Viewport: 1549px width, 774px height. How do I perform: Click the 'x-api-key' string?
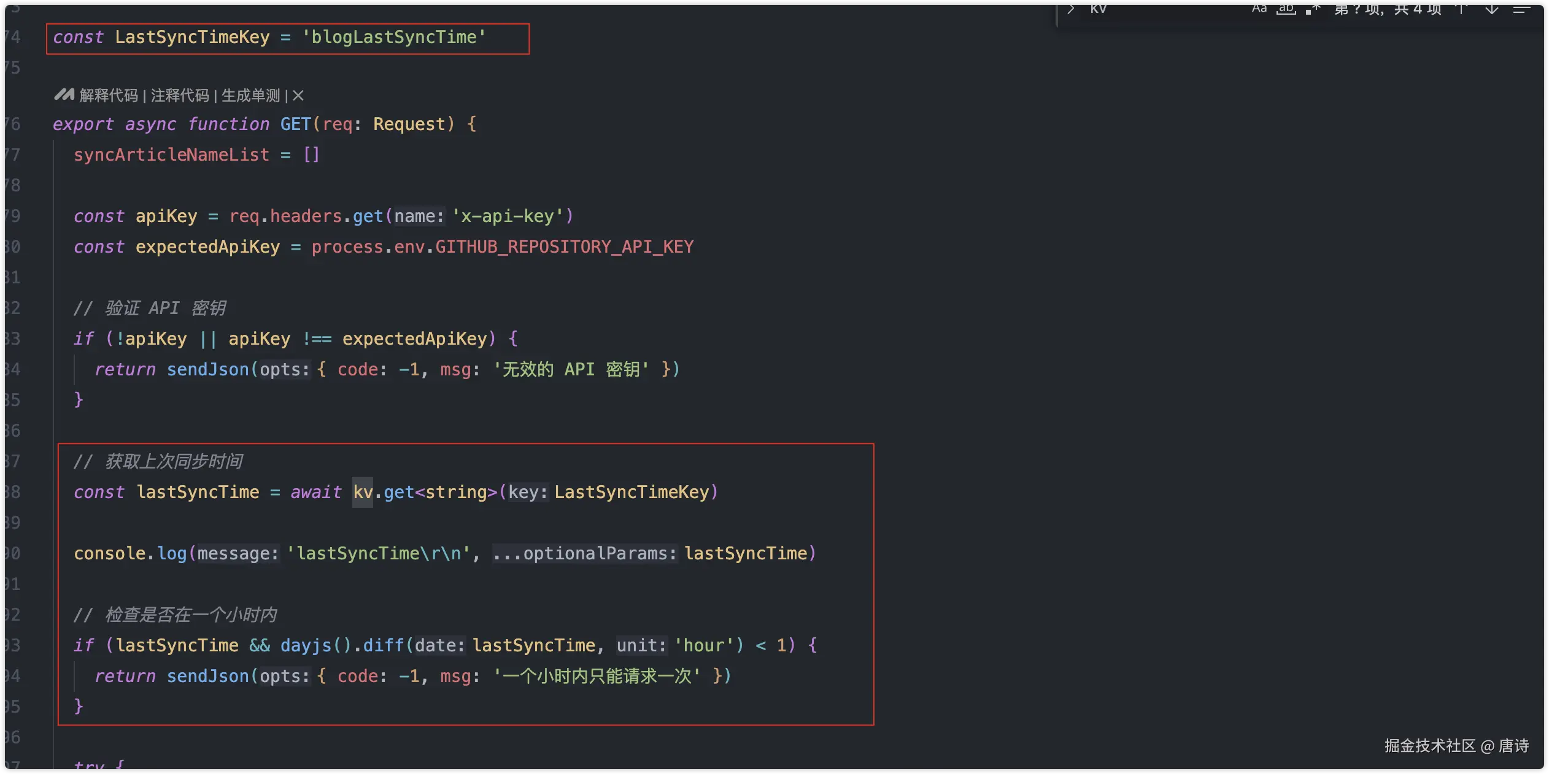pos(508,216)
